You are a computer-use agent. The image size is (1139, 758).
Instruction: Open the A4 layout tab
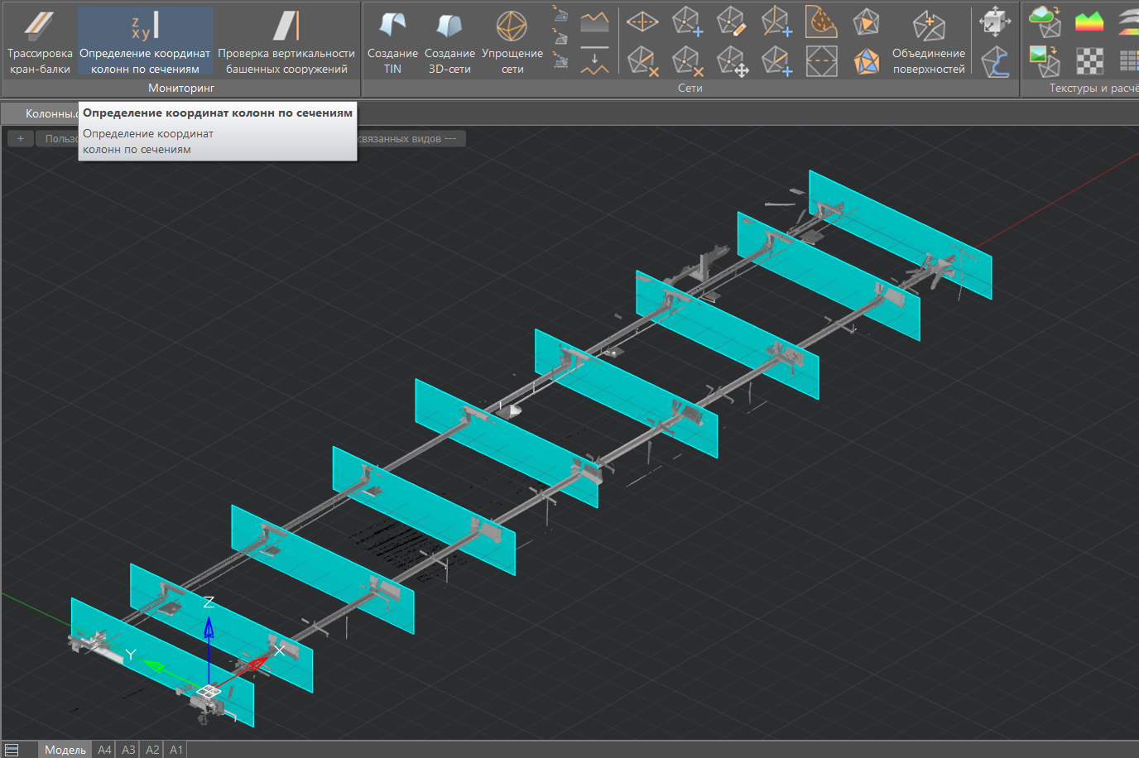point(104,750)
